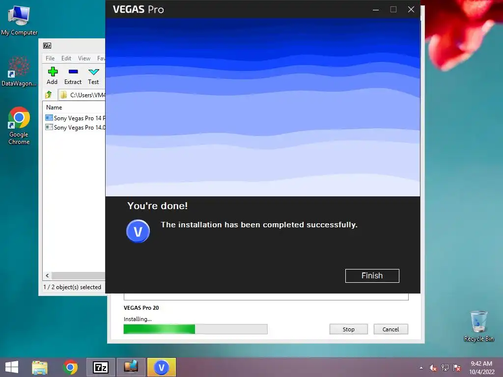This screenshot has width=503, height=377.
Task: Click the 7-Zip address path field
Action: 82,95
